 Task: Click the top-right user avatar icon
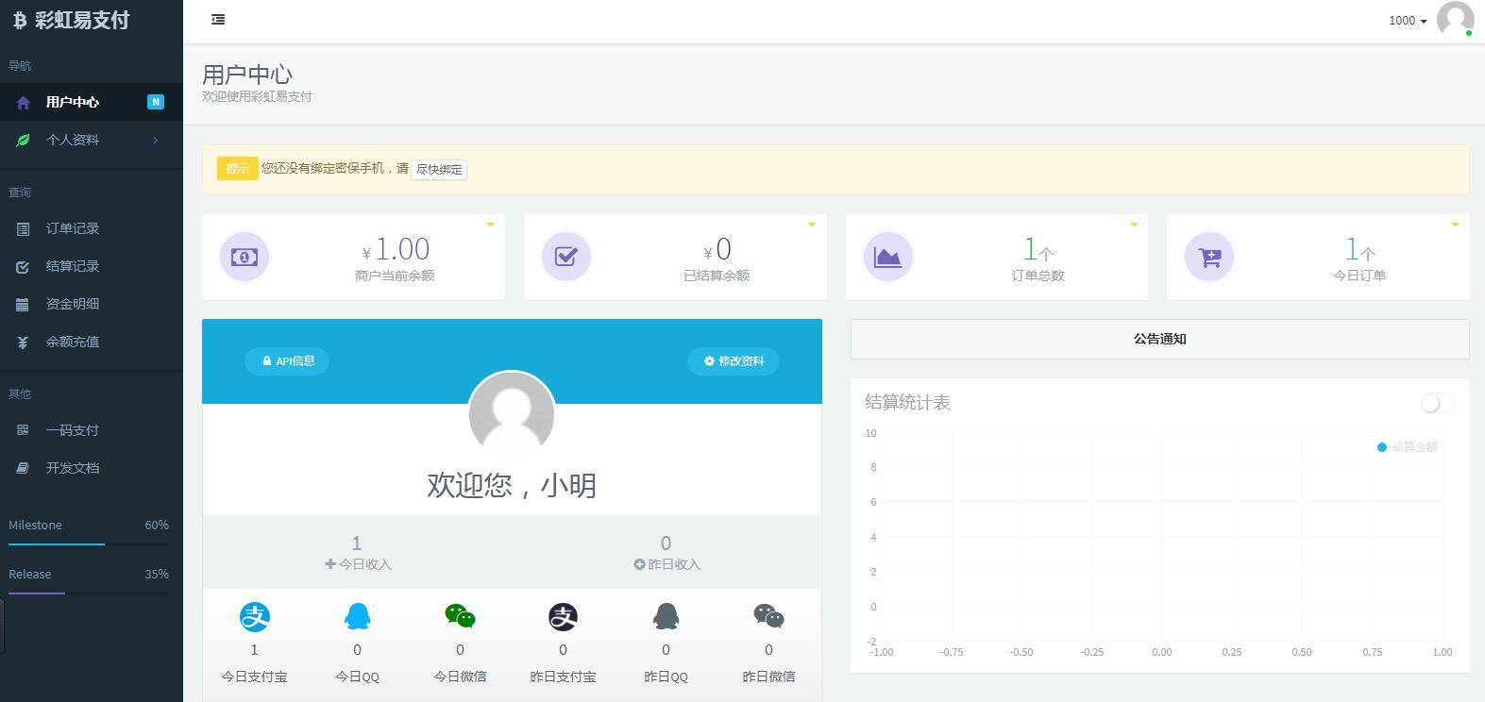pos(1455,19)
